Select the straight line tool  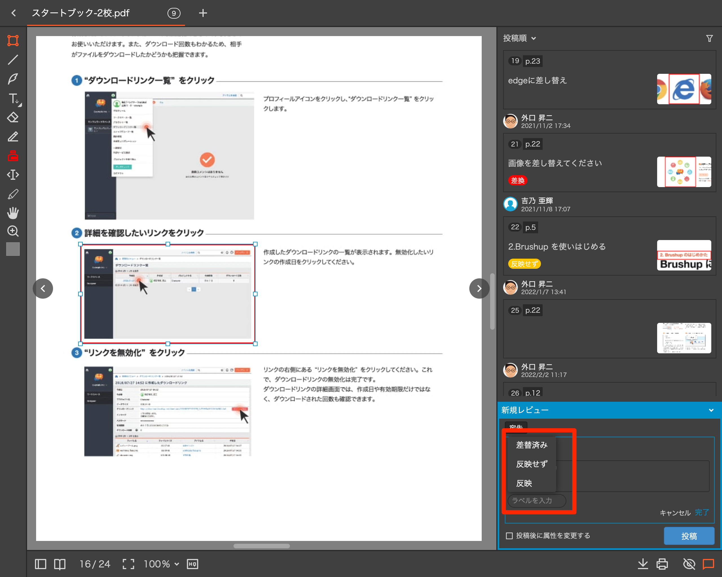click(x=13, y=60)
